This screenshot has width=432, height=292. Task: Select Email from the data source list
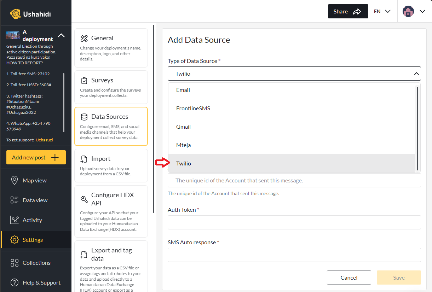point(183,90)
